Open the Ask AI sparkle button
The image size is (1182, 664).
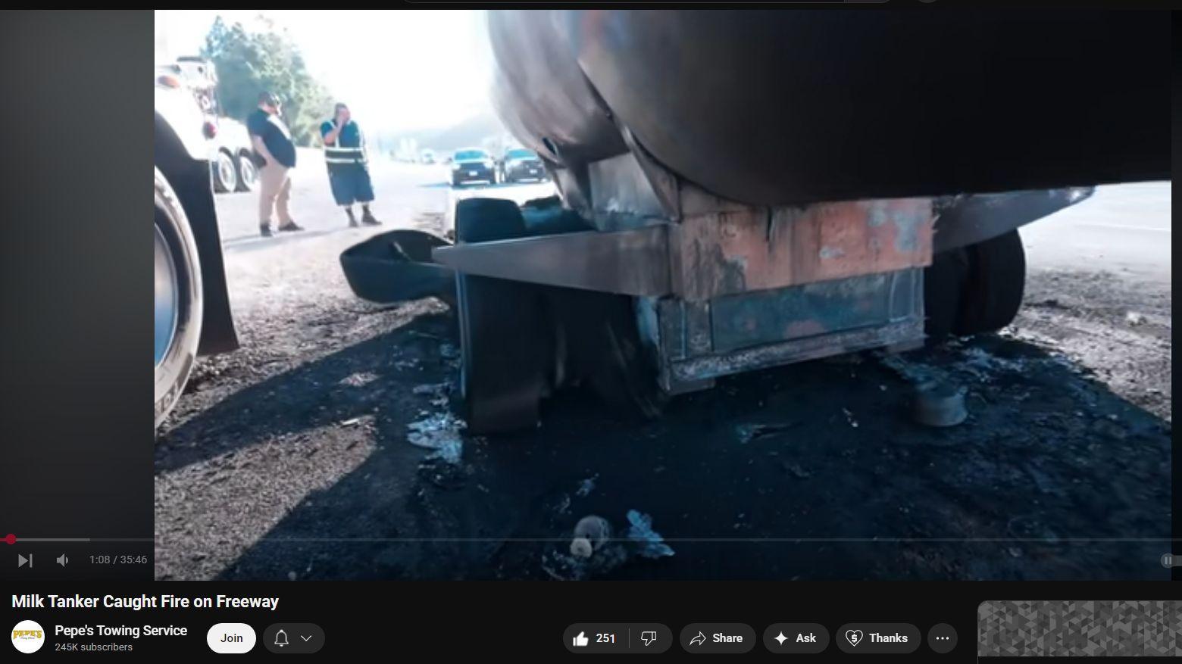coord(795,638)
